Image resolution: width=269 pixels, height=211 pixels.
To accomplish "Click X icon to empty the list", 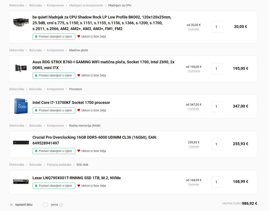I will (x=11, y=205).
